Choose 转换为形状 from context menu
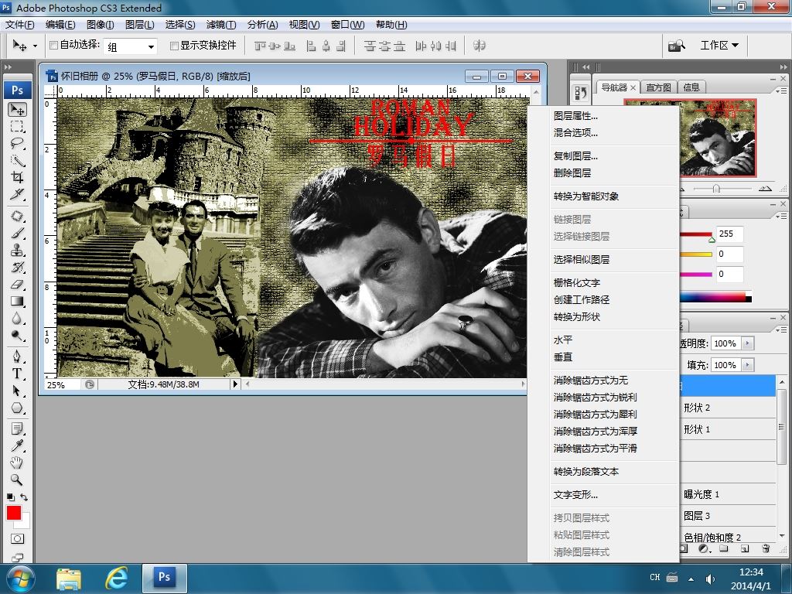 577,316
